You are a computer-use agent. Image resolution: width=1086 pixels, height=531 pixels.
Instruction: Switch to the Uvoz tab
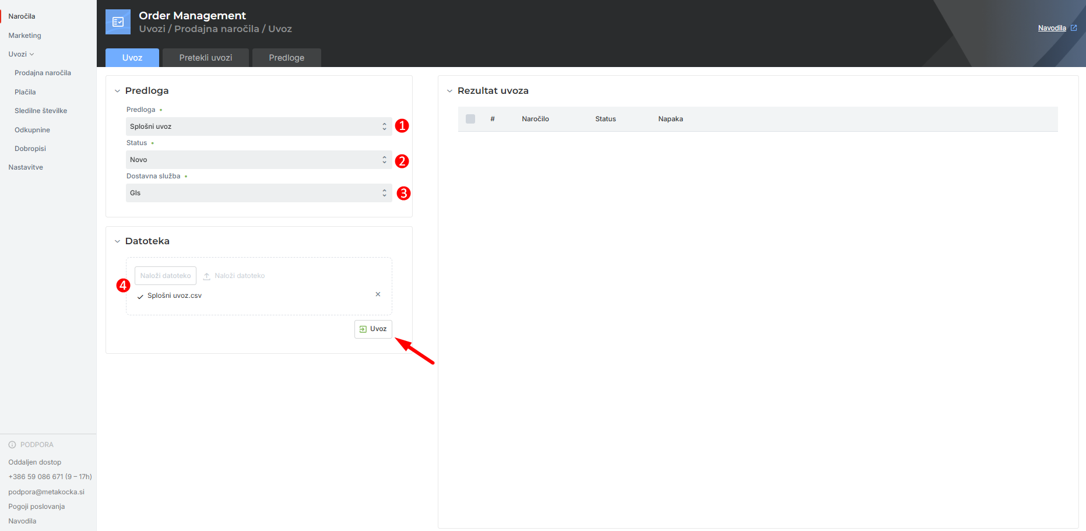[132, 58]
